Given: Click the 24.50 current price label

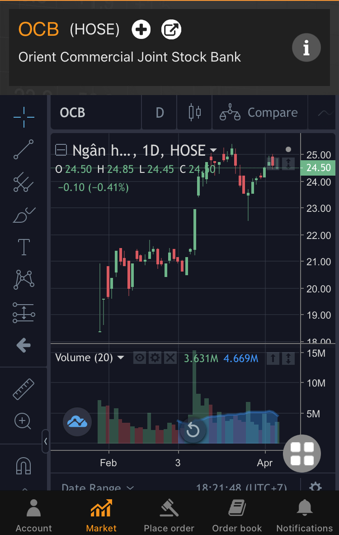Looking at the screenshot, I should pyautogui.click(x=318, y=168).
